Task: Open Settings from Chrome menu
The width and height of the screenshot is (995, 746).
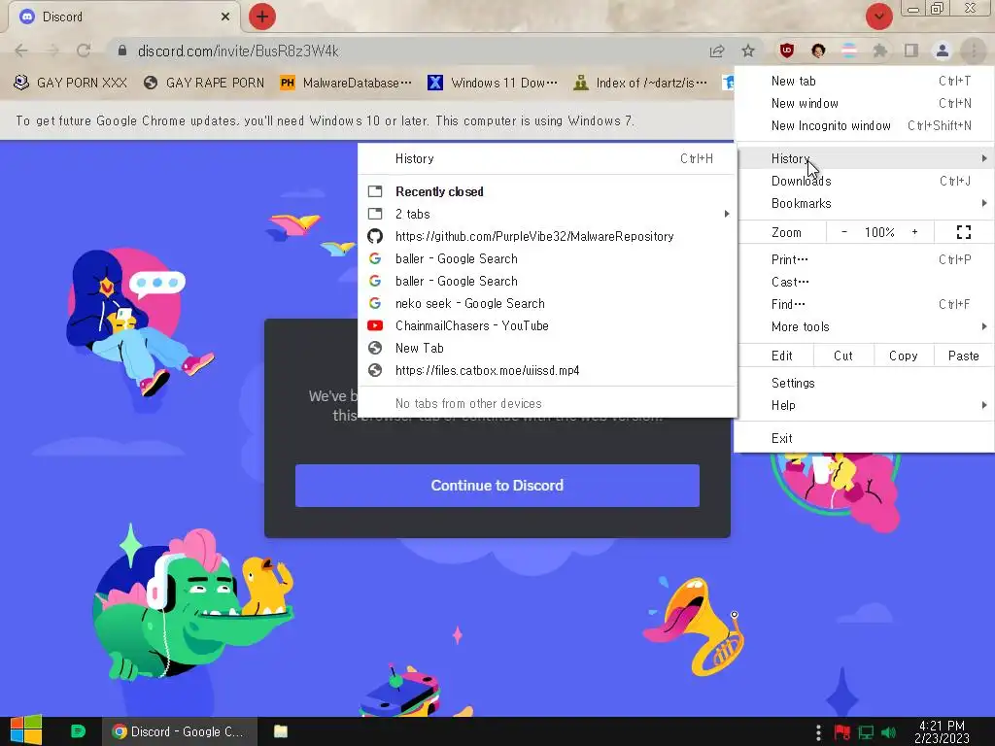Action: [864, 383]
